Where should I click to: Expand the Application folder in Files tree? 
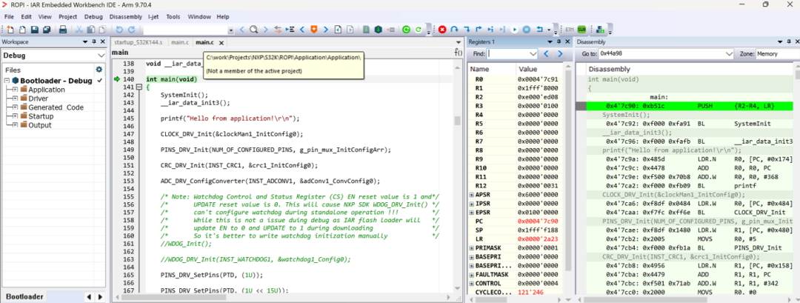point(15,90)
